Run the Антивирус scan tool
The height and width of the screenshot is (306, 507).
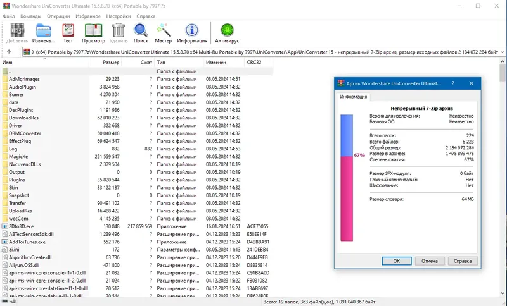(227, 34)
